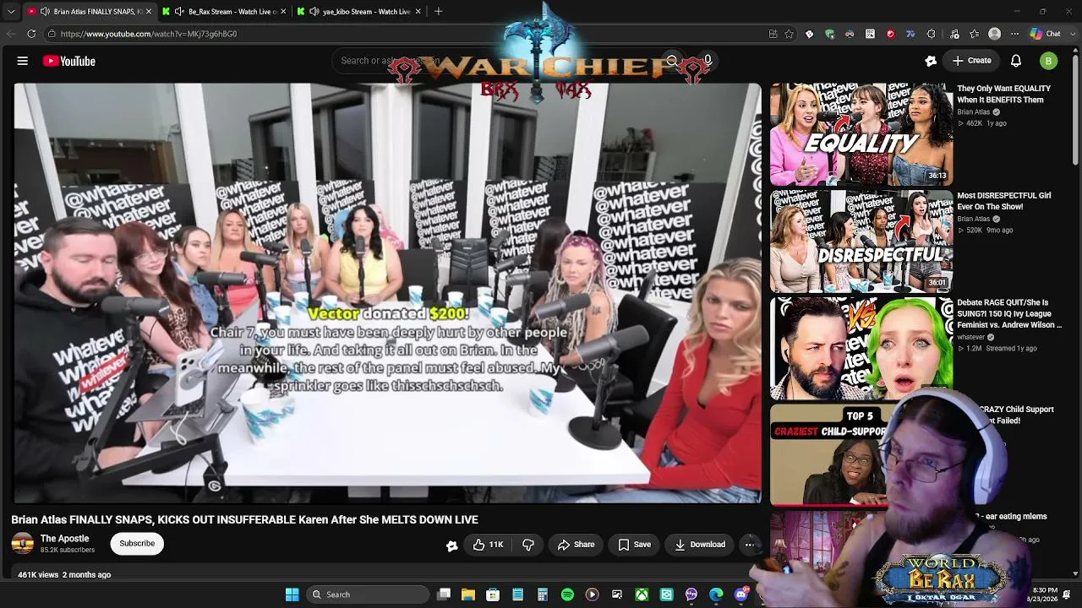
Task: Mute audio on the yae_kibo Stream tab
Action: click(x=314, y=12)
